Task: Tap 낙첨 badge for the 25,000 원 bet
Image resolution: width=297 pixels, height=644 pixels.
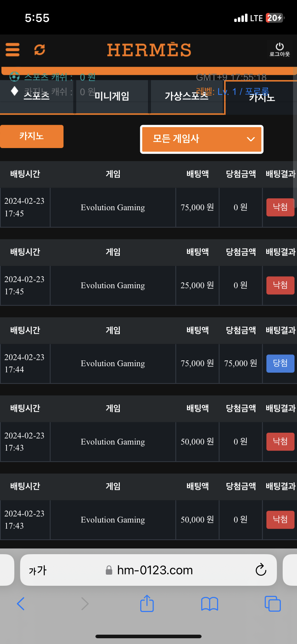Action: pos(280,285)
